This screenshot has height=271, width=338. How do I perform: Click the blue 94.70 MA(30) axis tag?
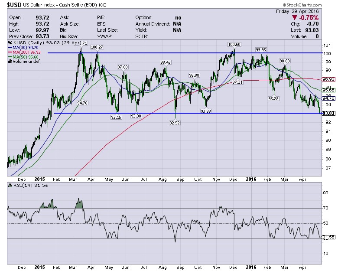click(328, 98)
